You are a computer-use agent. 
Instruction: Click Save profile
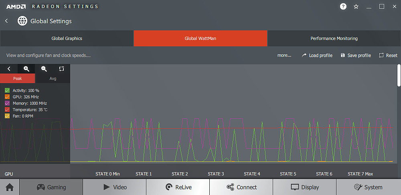point(356,55)
